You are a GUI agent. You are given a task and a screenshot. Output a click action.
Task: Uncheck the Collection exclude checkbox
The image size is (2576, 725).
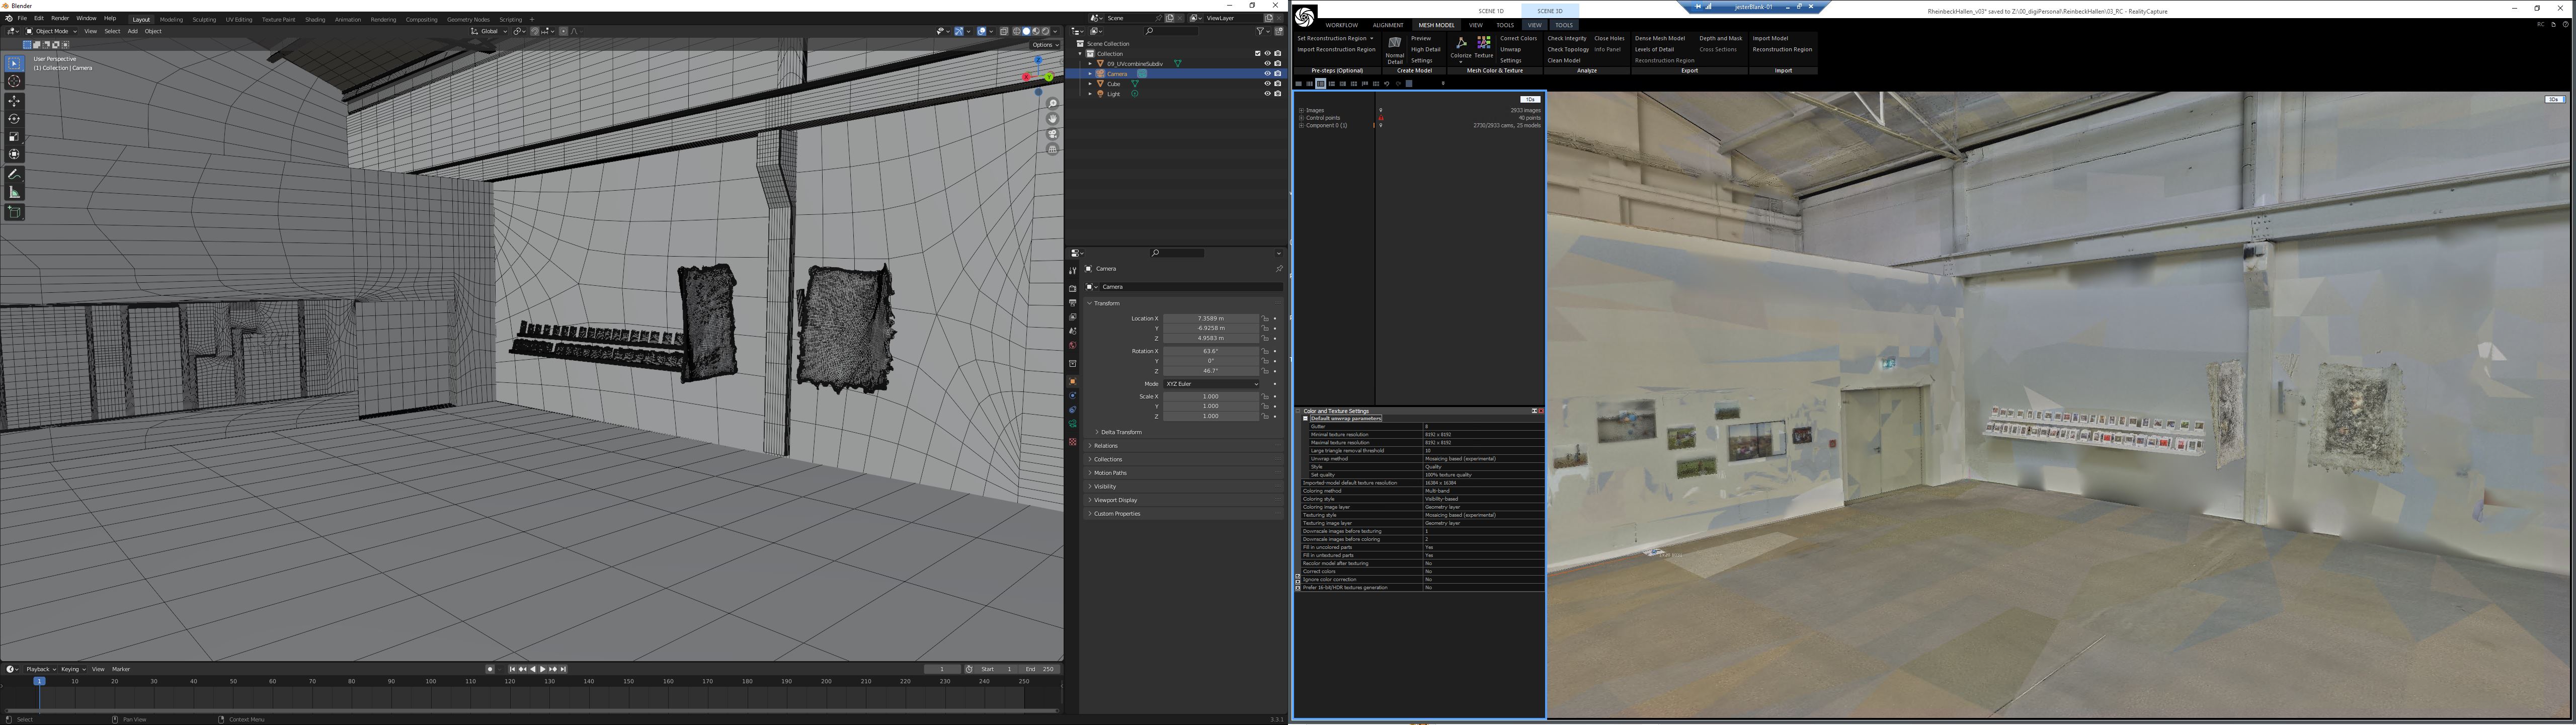(1257, 54)
